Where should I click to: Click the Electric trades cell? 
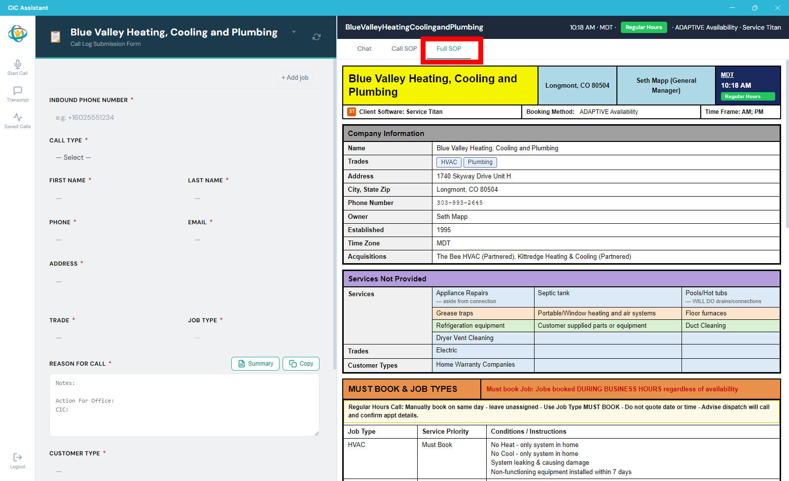click(x=483, y=351)
